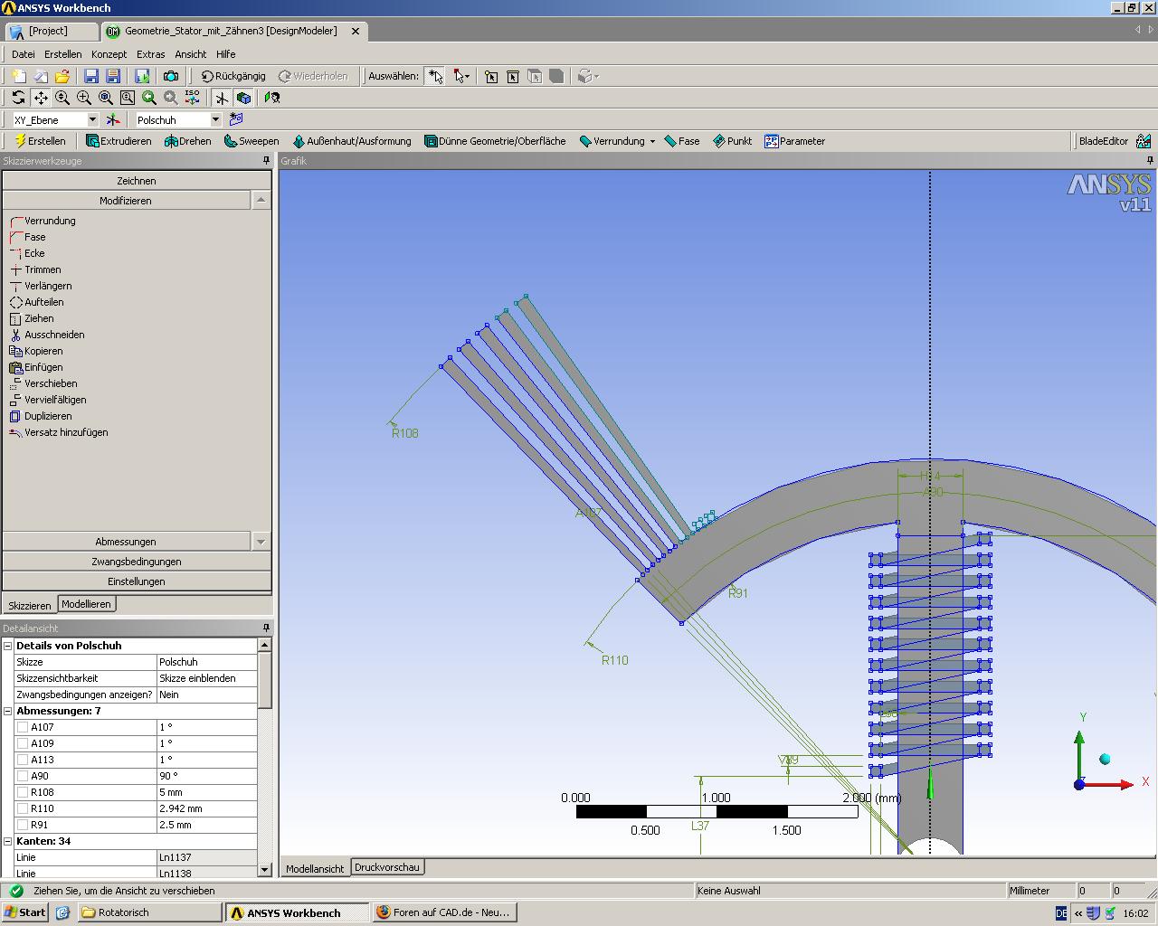This screenshot has height=926, width=1158.
Task: Choose the New Selection cursor icon
Action: point(435,77)
